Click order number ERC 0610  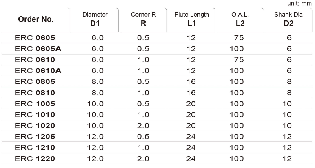pos(35,60)
